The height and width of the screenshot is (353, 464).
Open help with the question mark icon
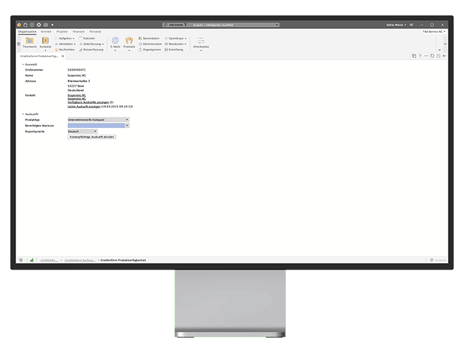[420, 56]
